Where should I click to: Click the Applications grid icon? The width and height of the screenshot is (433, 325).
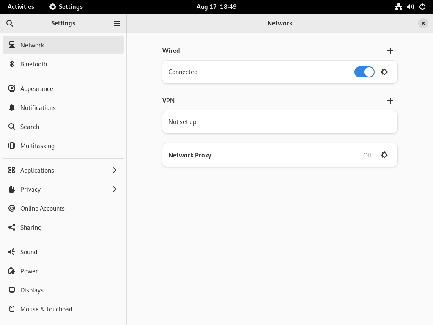(11, 170)
